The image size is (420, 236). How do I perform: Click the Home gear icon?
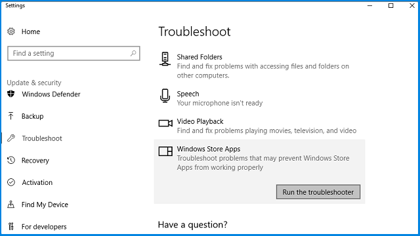[x=11, y=31]
